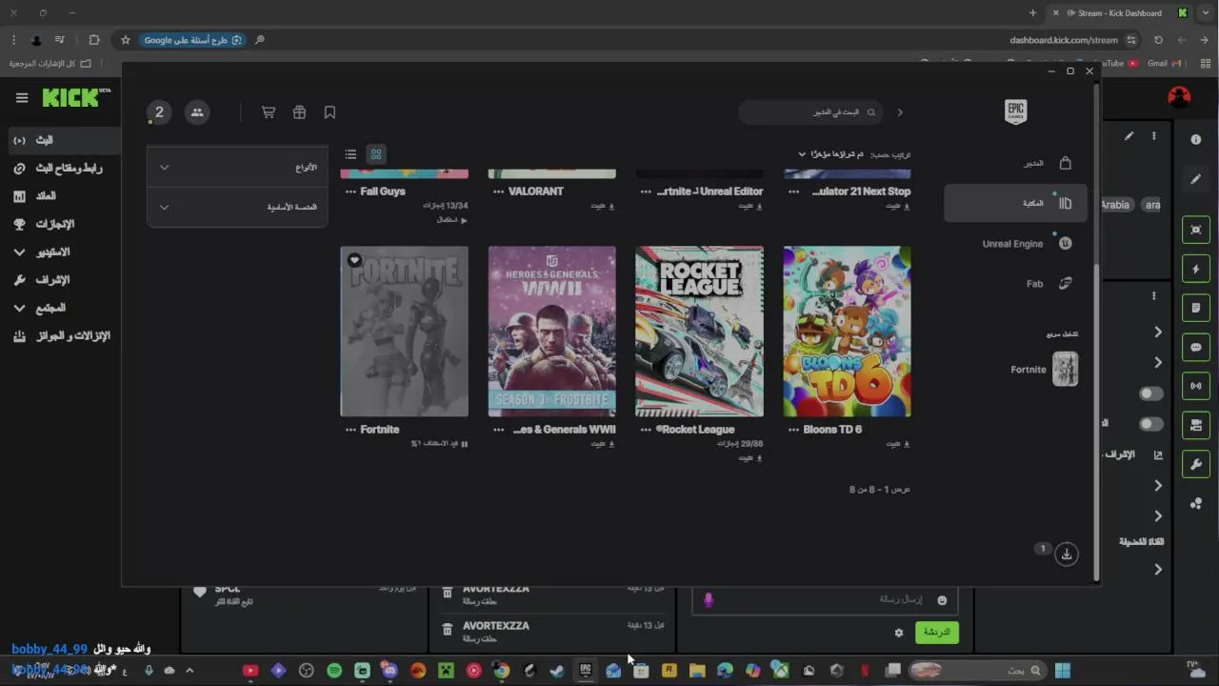This screenshot has height=686, width=1219.
Task: Click the pencil edit icon in Kick rail
Action: [x=1196, y=179]
